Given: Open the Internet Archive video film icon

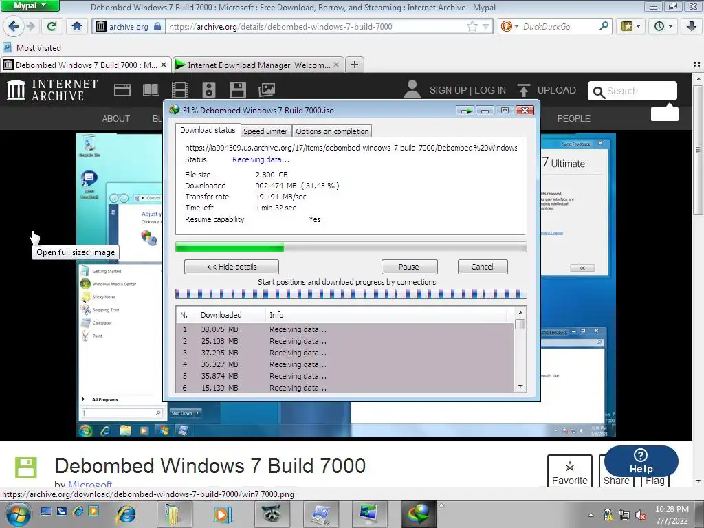Looking at the screenshot, I should pos(180,90).
